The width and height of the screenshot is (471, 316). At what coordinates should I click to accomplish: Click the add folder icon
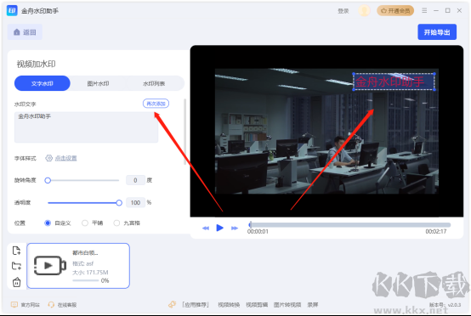pyautogui.click(x=16, y=266)
